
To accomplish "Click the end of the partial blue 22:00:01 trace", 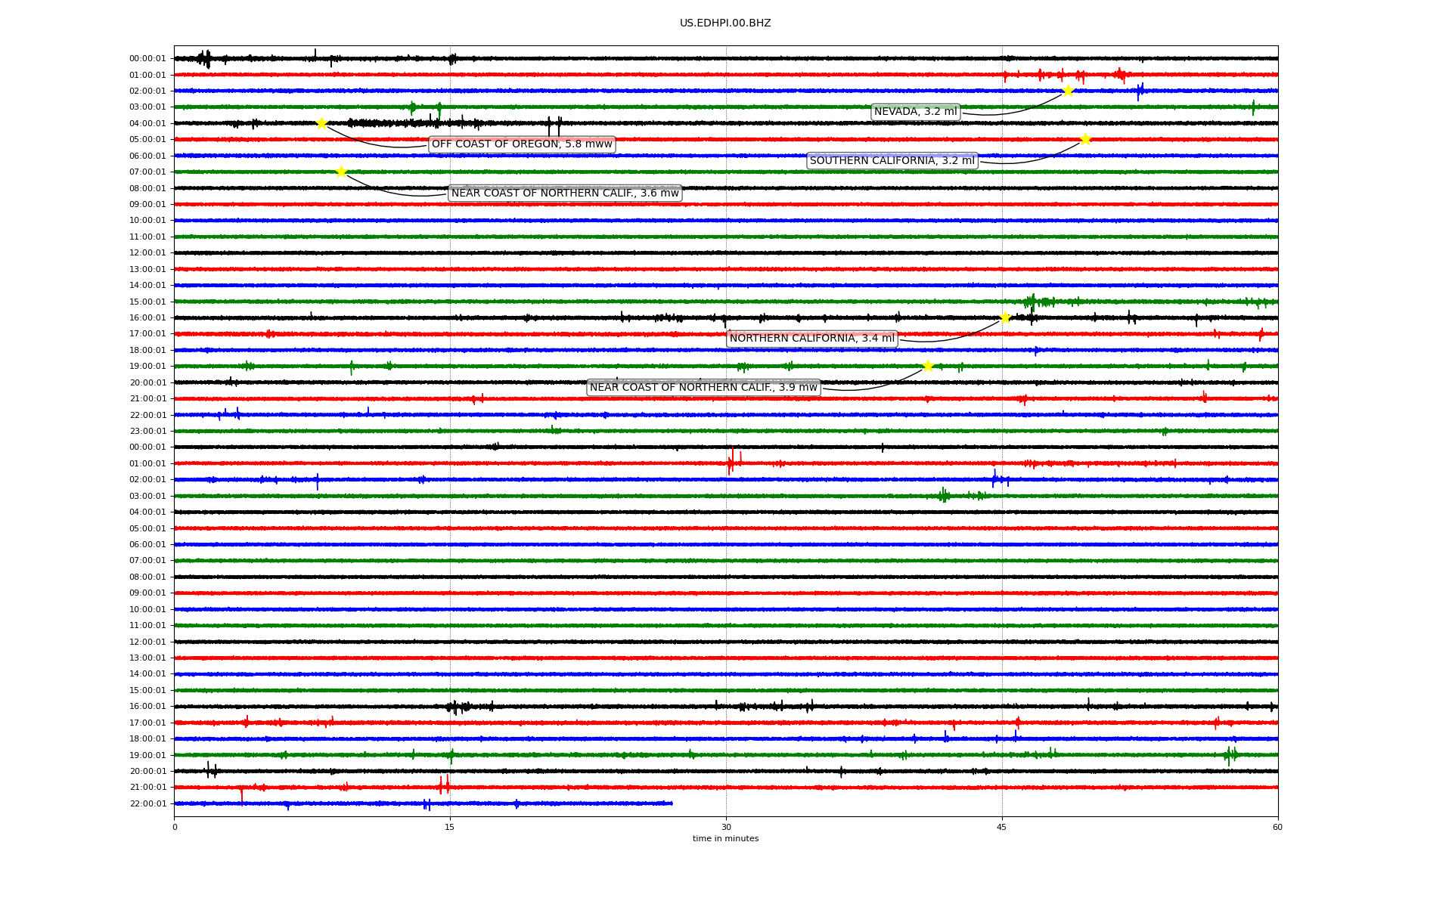I will tap(672, 803).
